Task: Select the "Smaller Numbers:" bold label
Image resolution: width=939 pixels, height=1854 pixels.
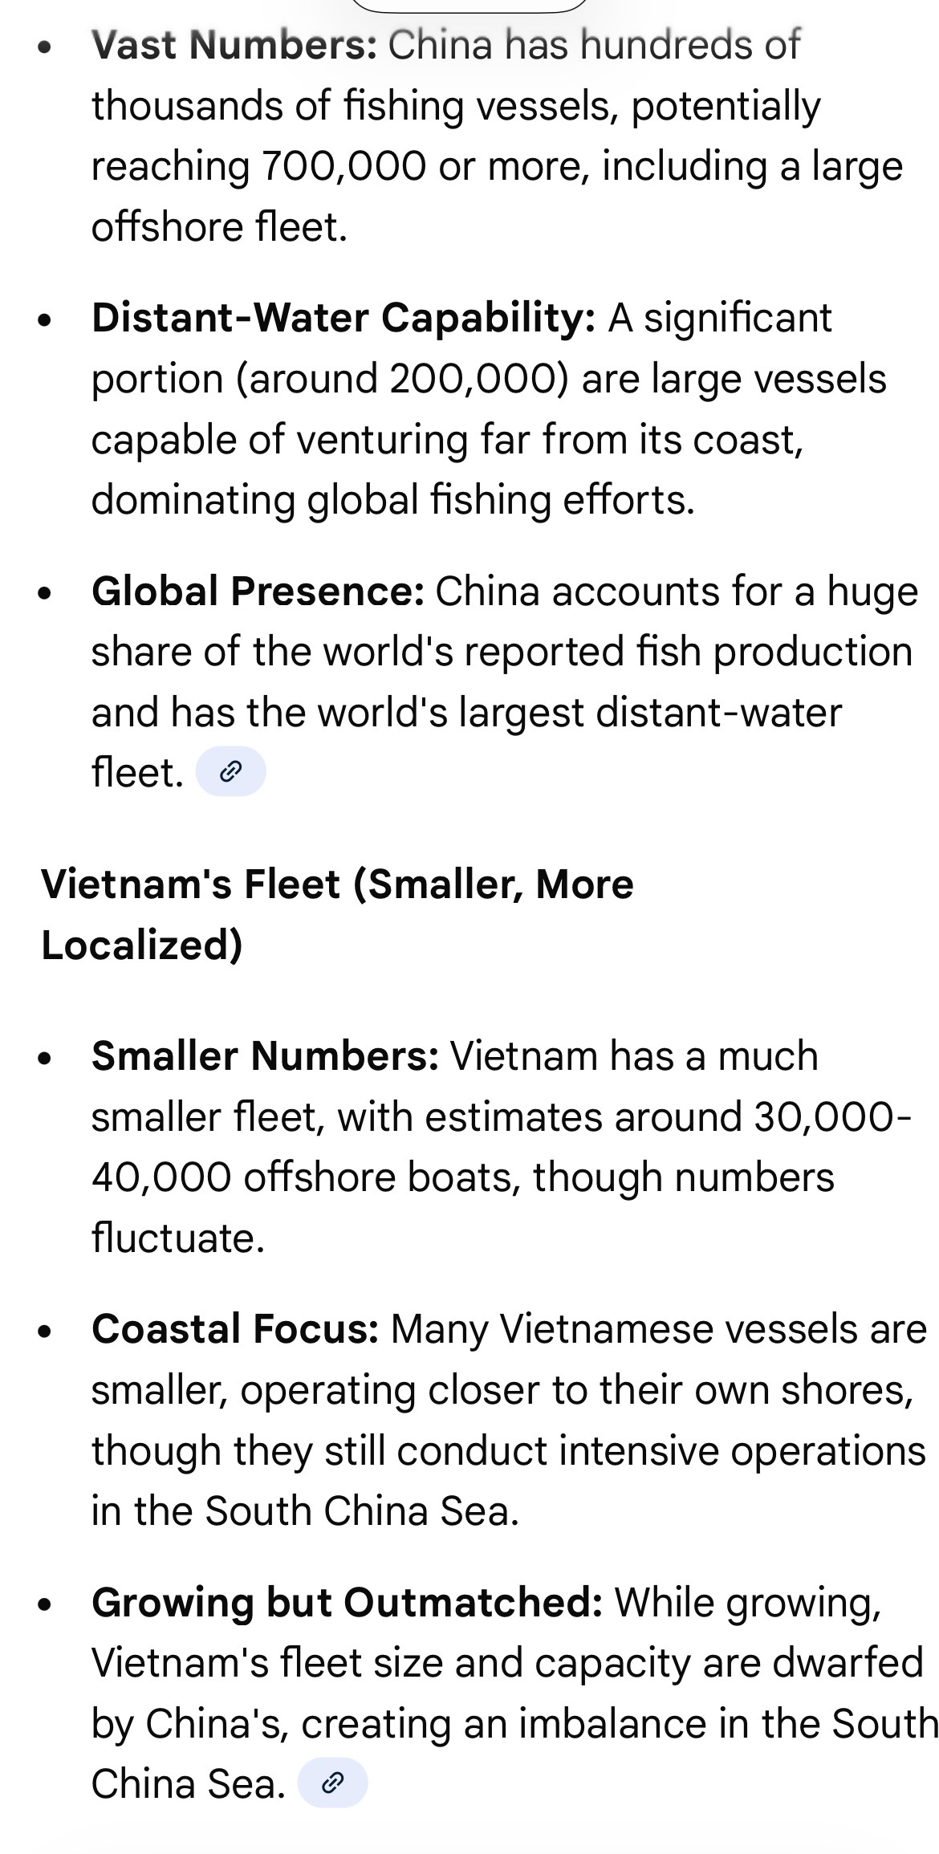Action: (x=266, y=1055)
